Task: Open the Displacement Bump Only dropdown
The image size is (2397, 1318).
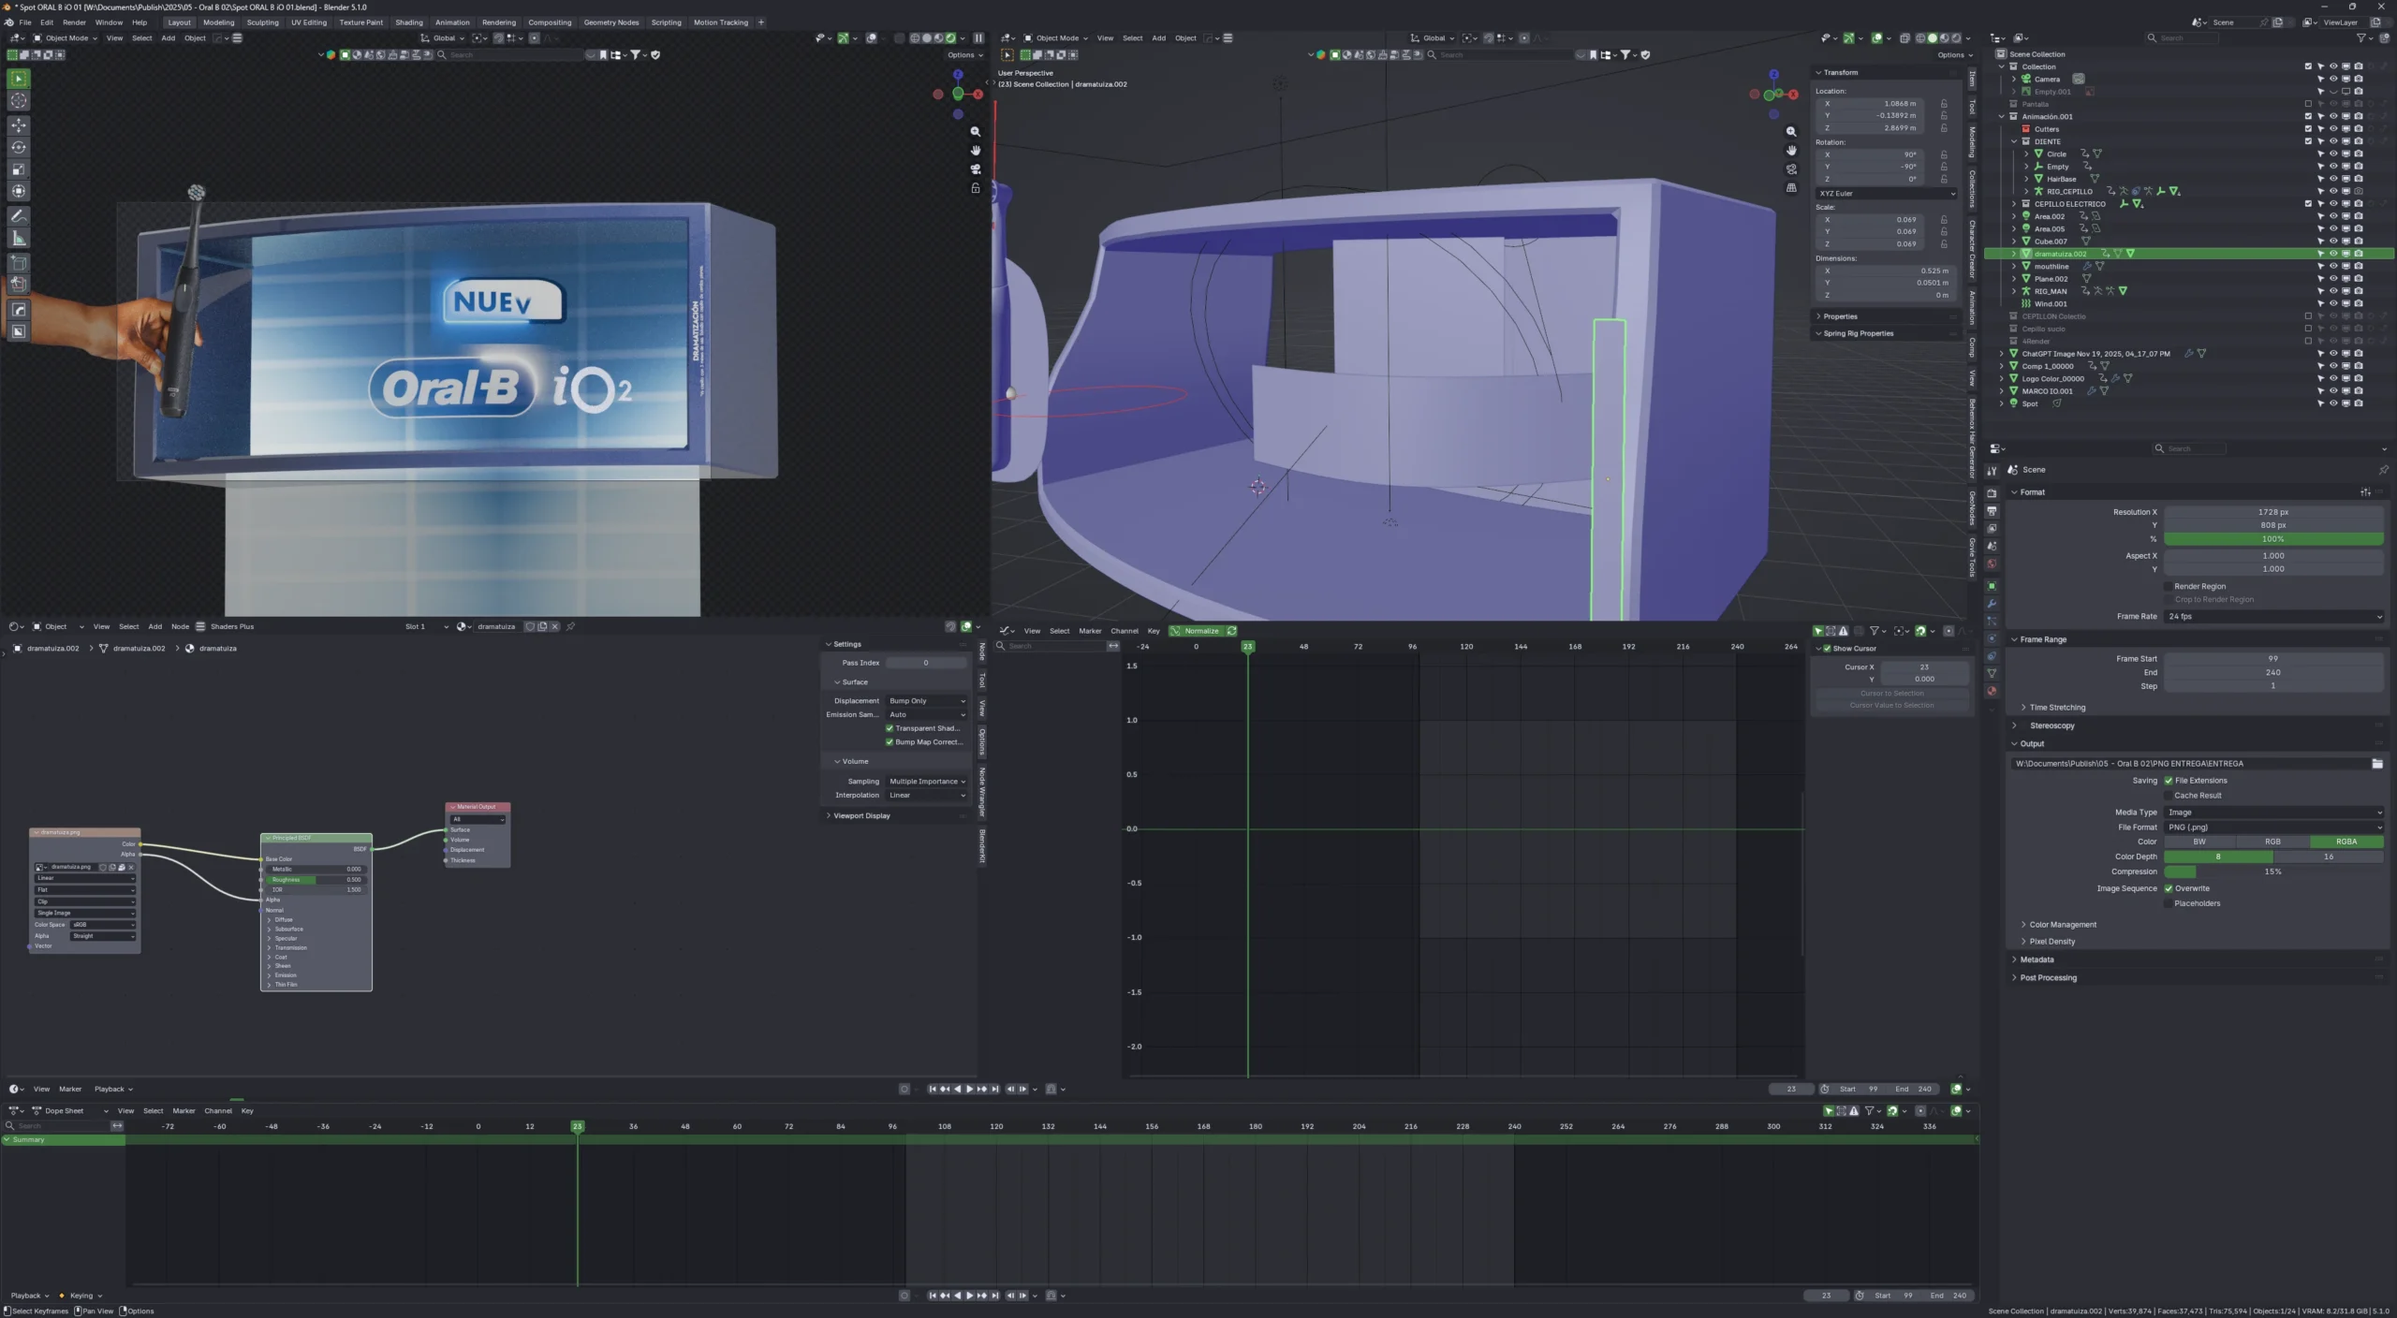Action: (926, 701)
